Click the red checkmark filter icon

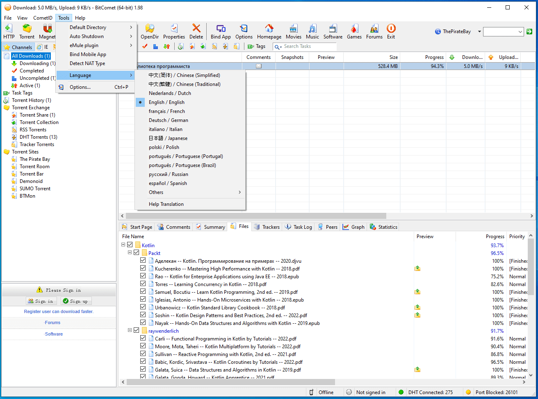145,46
